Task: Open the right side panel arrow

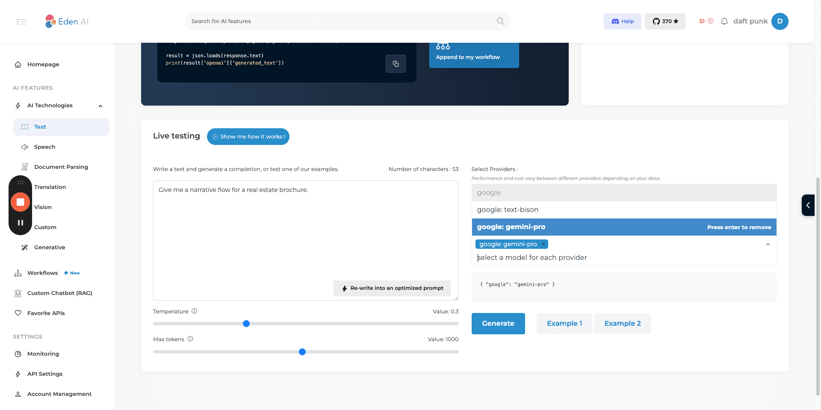Action: coord(808,205)
